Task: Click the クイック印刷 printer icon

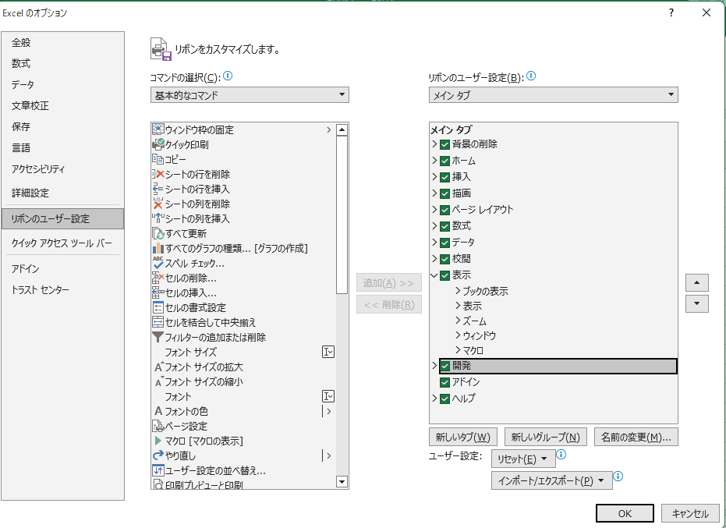Action: (x=158, y=144)
